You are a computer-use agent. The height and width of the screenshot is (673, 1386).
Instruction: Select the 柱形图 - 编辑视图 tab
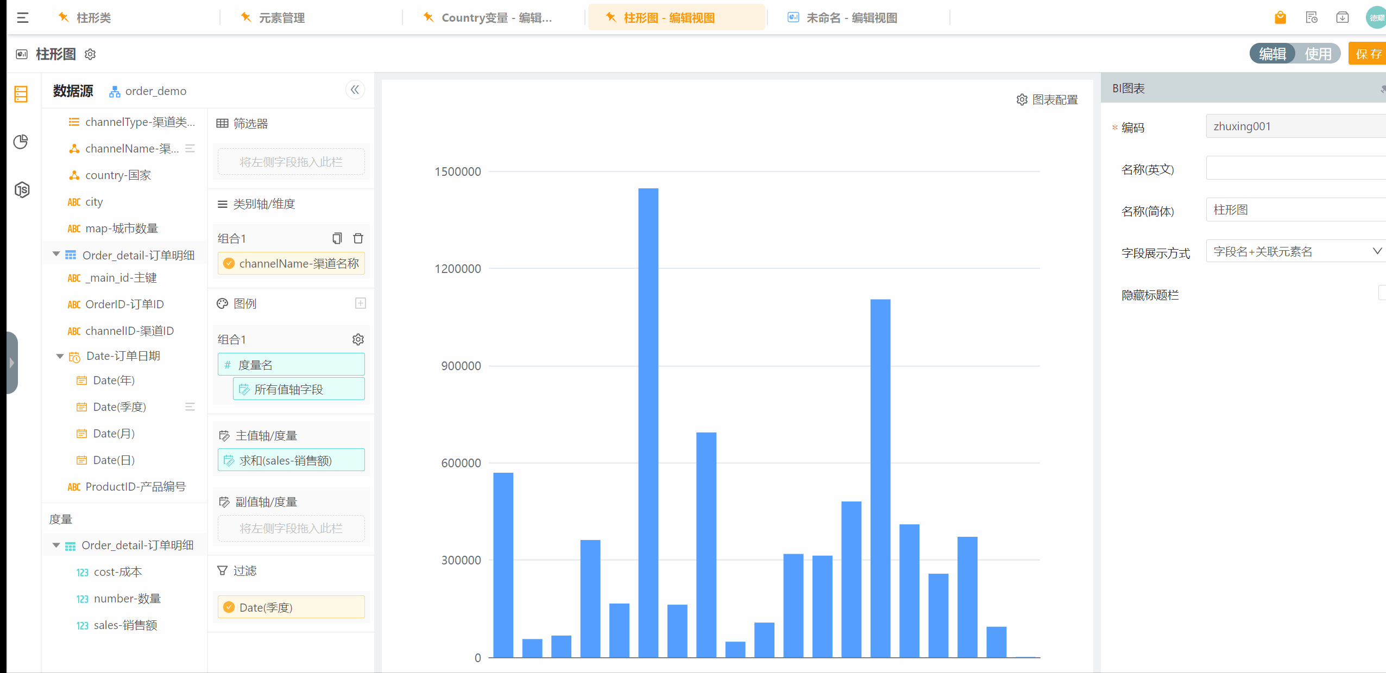pos(676,18)
